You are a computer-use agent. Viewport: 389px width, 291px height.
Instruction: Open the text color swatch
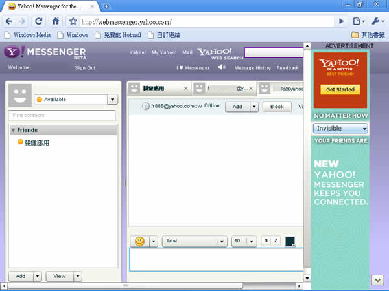pos(290,241)
